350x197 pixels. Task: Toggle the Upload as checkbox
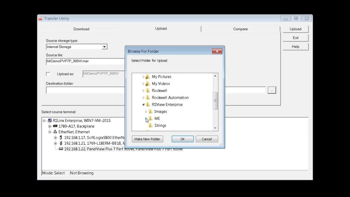[48, 74]
